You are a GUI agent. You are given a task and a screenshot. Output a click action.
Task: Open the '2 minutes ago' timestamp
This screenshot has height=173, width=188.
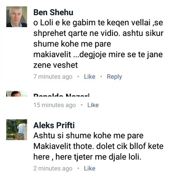53,168
